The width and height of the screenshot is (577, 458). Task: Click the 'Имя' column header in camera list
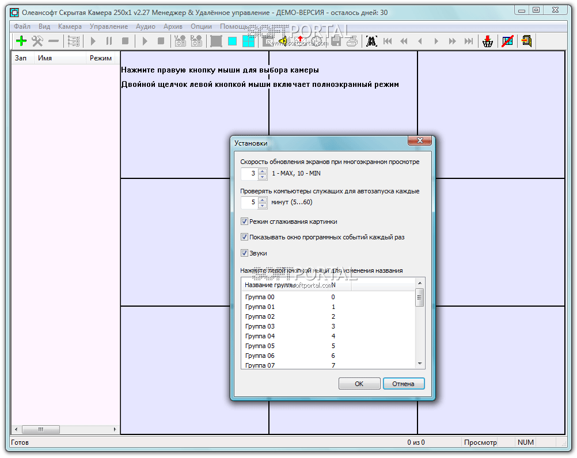click(60, 58)
